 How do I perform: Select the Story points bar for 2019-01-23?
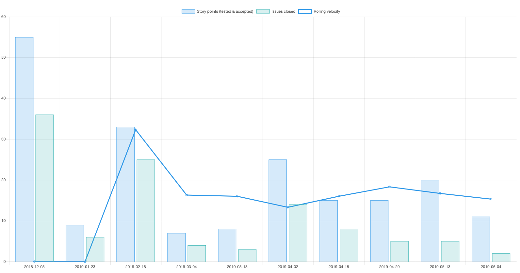point(75,243)
